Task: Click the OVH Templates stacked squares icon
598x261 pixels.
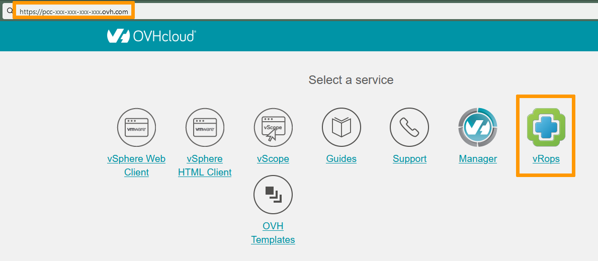Action: (273, 194)
